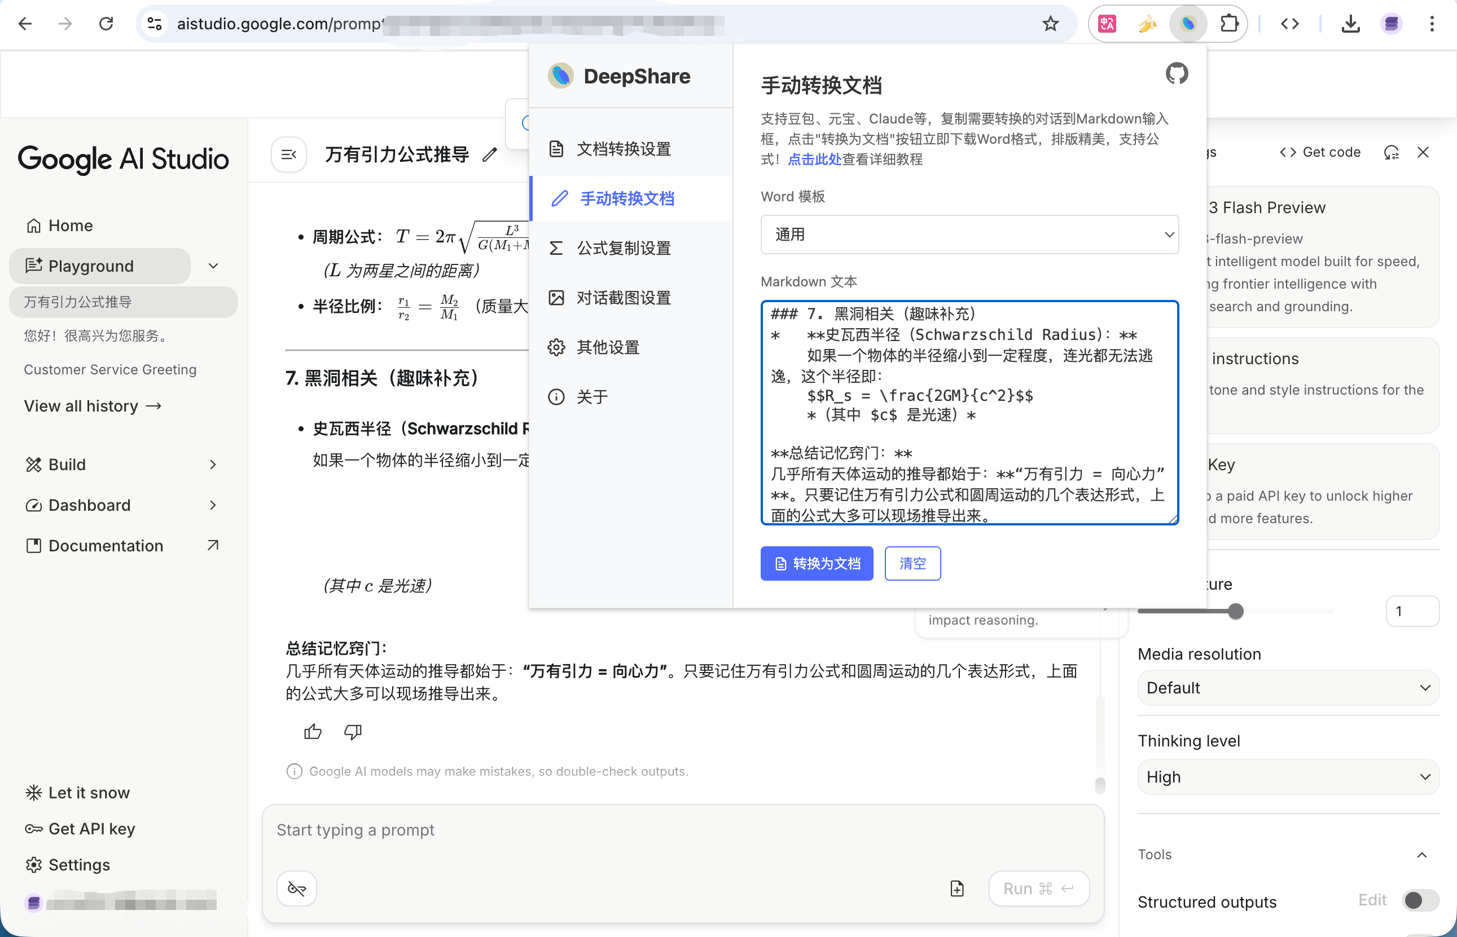This screenshot has width=1457, height=937.
Task: Click the thumbs up feedback icon
Action: (313, 731)
